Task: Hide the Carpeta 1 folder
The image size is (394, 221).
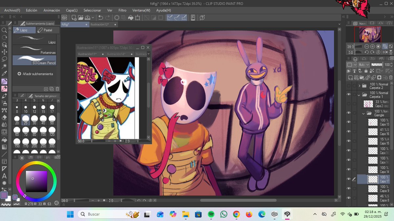Action: coord(349,95)
